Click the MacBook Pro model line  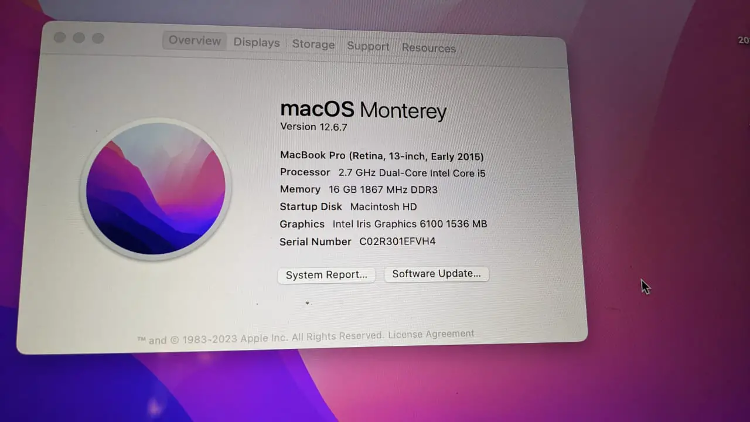(x=382, y=156)
